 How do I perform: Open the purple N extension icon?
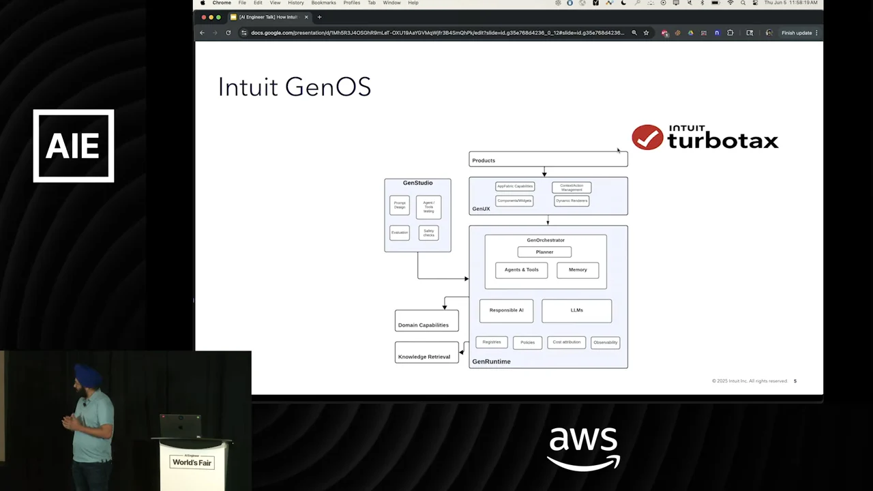pos(717,33)
